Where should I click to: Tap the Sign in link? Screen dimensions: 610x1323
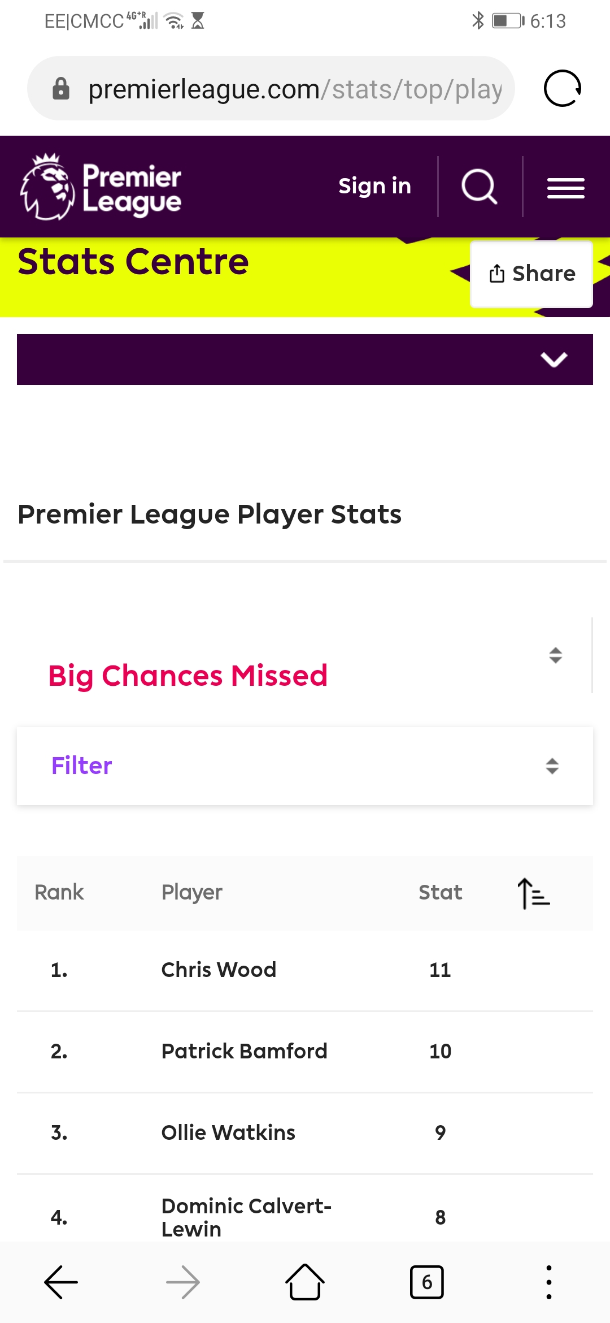point(375,187)
